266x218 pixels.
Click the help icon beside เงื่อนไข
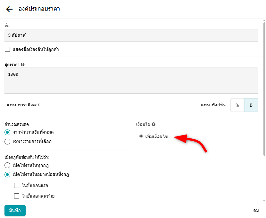tap(154, 124)
